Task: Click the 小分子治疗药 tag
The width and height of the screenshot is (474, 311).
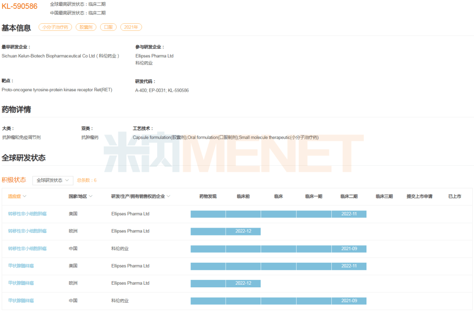Action: [x=55, y=27]
